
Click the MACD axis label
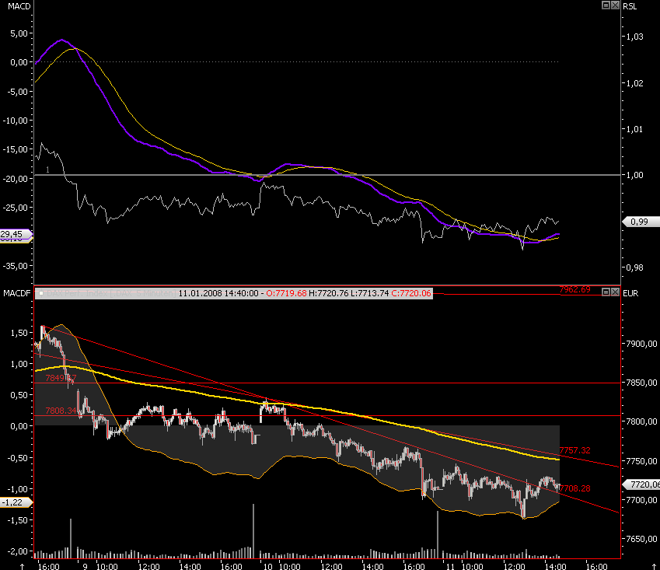pyautogui.click(x=19, y=6)
